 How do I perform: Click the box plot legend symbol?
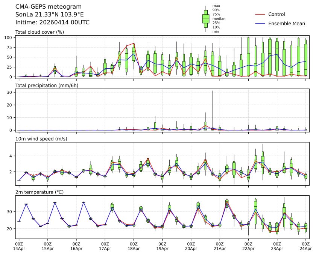click(205, 19)
